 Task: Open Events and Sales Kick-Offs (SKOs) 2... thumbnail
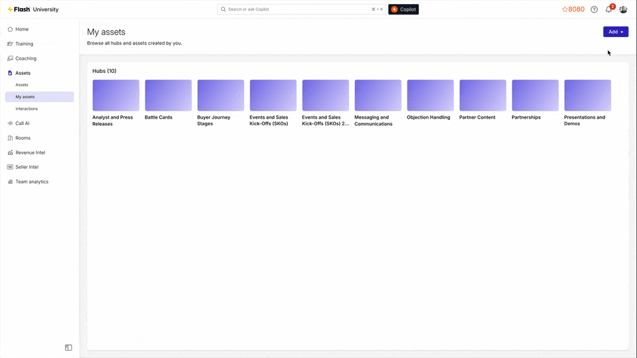coord(325,95)
